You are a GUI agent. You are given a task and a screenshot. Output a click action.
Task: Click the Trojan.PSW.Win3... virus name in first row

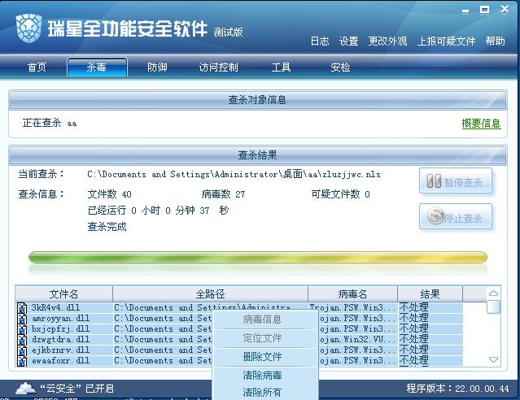(x=352, y=308)
